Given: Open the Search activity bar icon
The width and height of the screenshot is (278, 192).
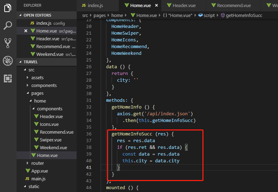Looking at the screenshot, I should [8, 25].
